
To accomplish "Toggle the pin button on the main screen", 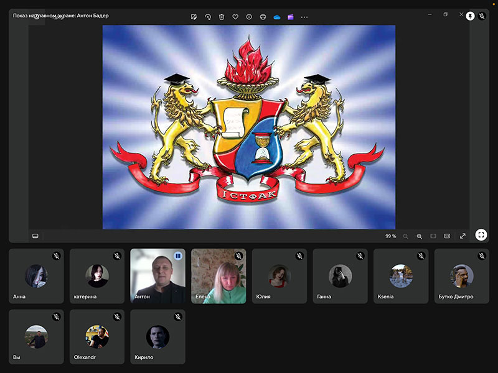I will coord(470,16).
